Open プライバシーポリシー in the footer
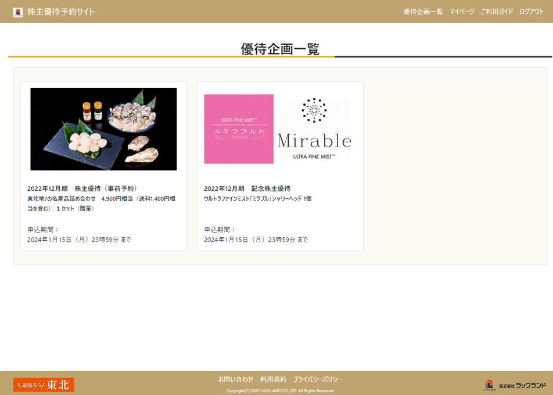Viewport: 553px width, 395px height. (x=317, y=379)
